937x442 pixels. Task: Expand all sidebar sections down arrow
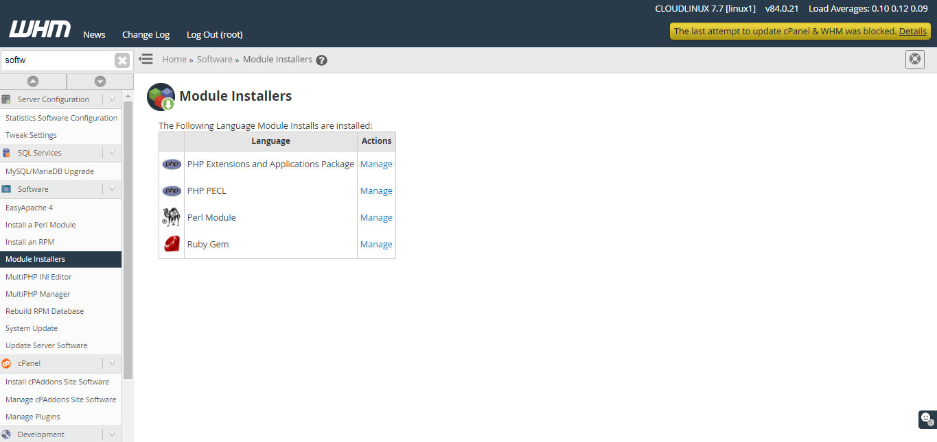100,82
